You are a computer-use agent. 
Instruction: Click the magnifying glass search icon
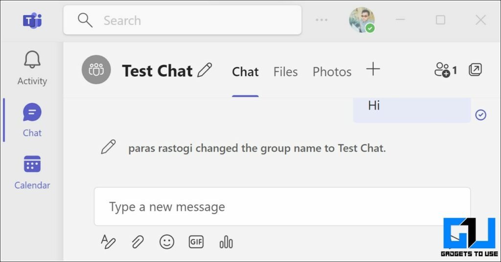tap(85, 20)
